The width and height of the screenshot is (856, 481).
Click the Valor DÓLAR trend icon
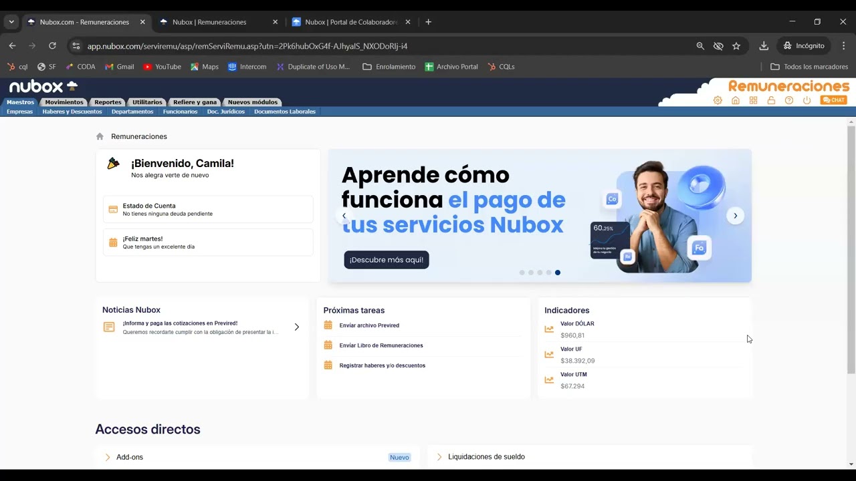coord(549,329)
